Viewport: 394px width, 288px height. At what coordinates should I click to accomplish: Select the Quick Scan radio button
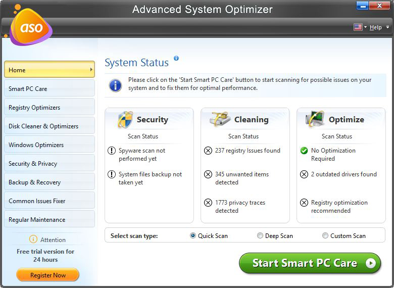point(193,235)
